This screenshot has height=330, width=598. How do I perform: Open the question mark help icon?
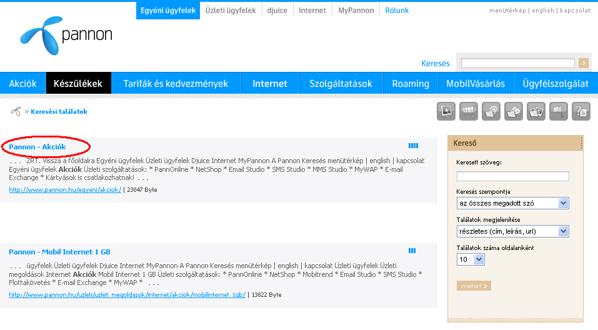pyautogui.click(x=581, y=111)
